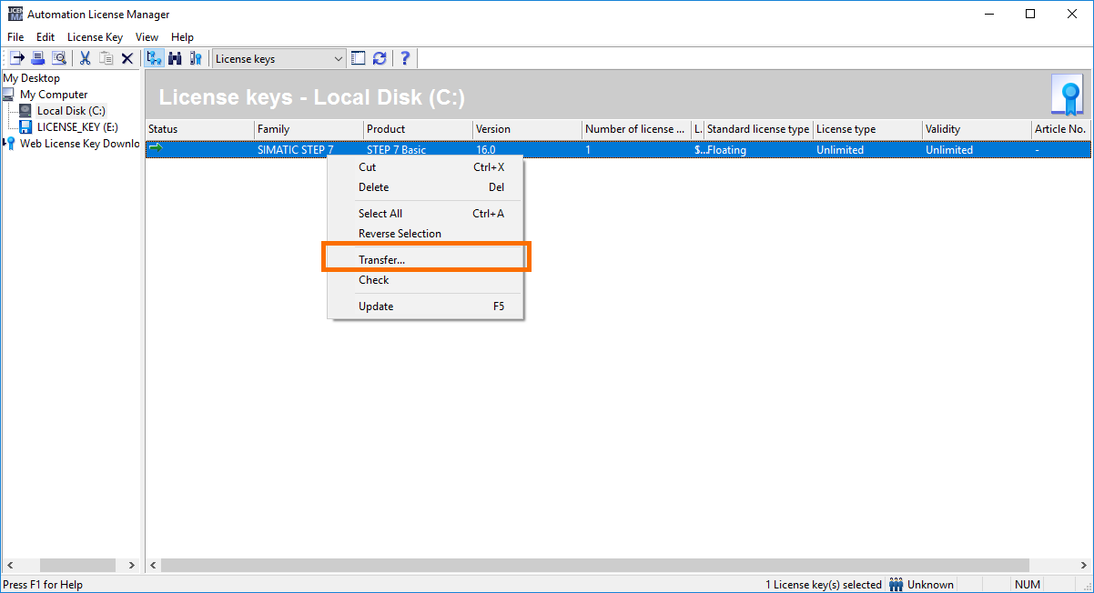The image size is (1094, 593).
Task: Select the My Computer tree label
Action: point(54,95)
